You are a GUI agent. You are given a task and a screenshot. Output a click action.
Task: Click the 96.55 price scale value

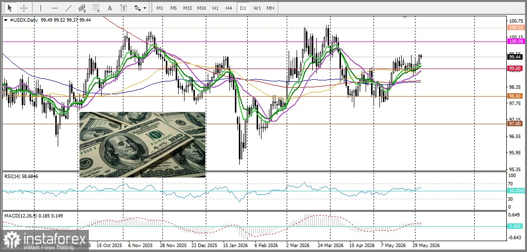coord(515,137)
